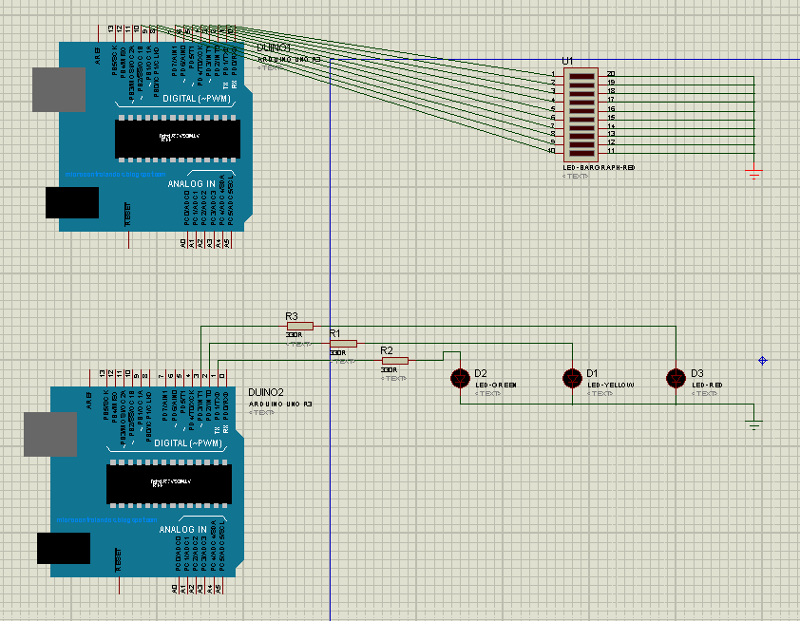
Task: Select the LED-YELLOW diode D1
Action: click(x=572, y=378)
